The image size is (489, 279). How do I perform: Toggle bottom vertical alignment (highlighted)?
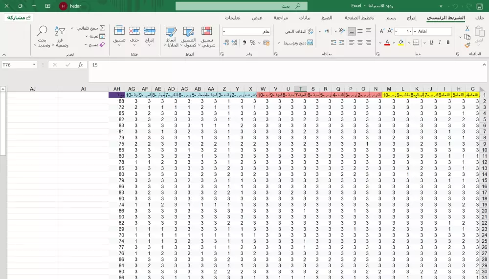click(x=352, y=31)
